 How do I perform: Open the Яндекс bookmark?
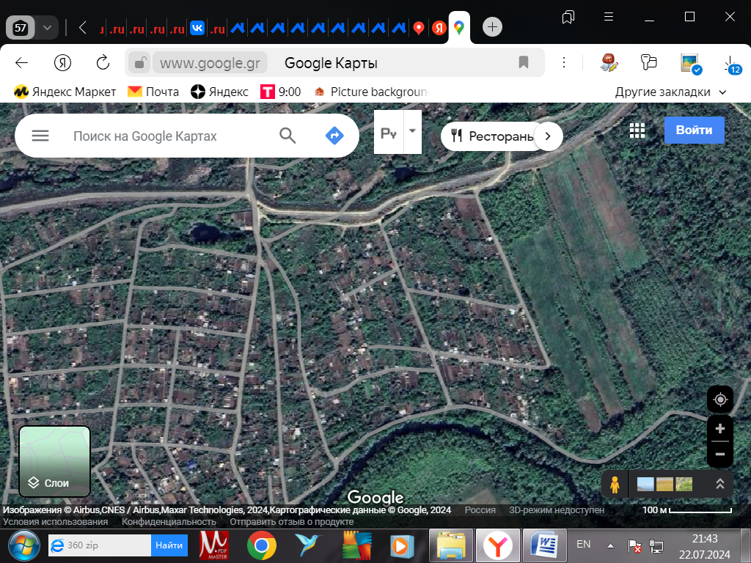pos(219,92)
